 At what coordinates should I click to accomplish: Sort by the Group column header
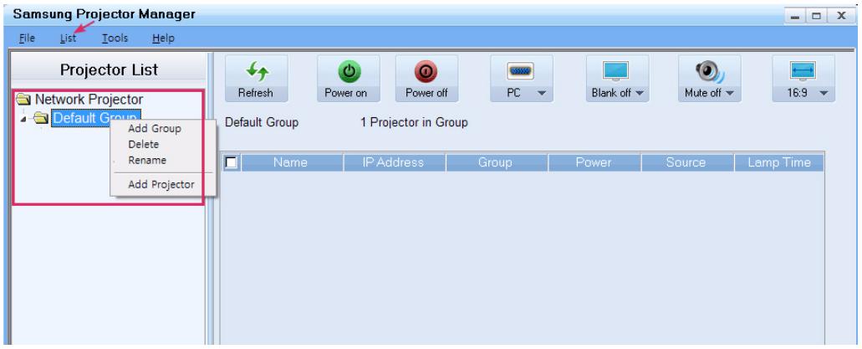(x=497, y=162)
